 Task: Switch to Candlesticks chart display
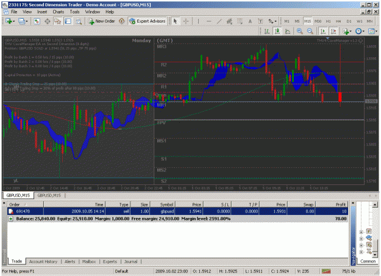[277, 31]
